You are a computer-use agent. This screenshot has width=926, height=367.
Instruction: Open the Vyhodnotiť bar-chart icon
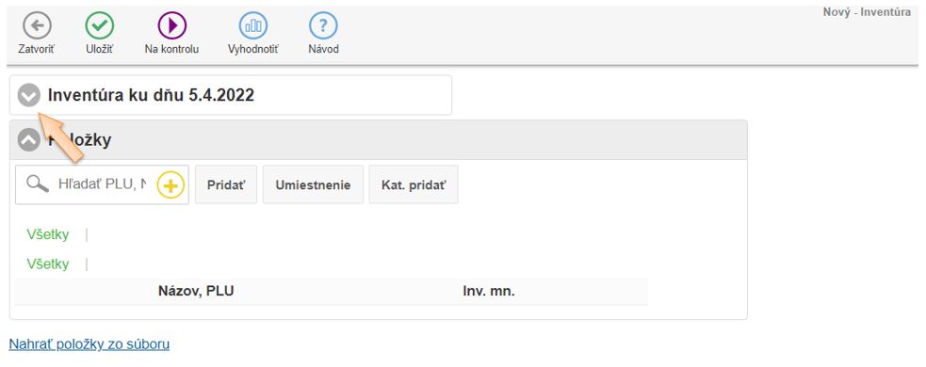click(252, 26)
